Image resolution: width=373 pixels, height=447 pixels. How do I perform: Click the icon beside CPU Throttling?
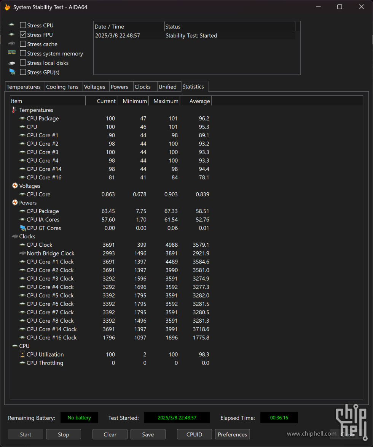point(22,363)
